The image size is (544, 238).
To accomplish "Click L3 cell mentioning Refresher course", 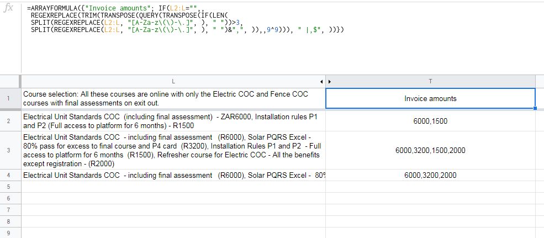I will point(173,150).
